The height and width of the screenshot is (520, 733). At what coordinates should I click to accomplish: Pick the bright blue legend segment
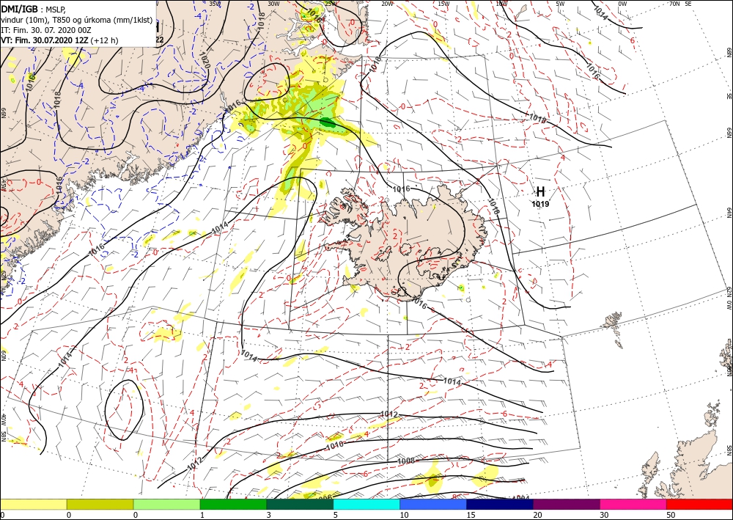433,504
